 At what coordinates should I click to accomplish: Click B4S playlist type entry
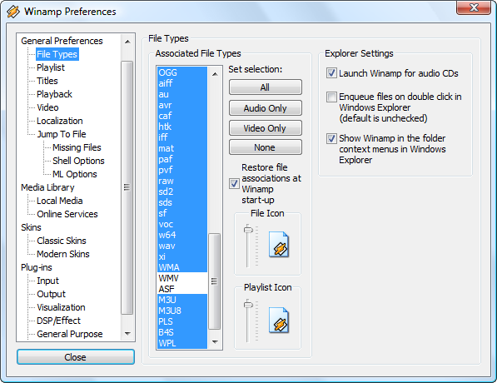tap(182, 332)
